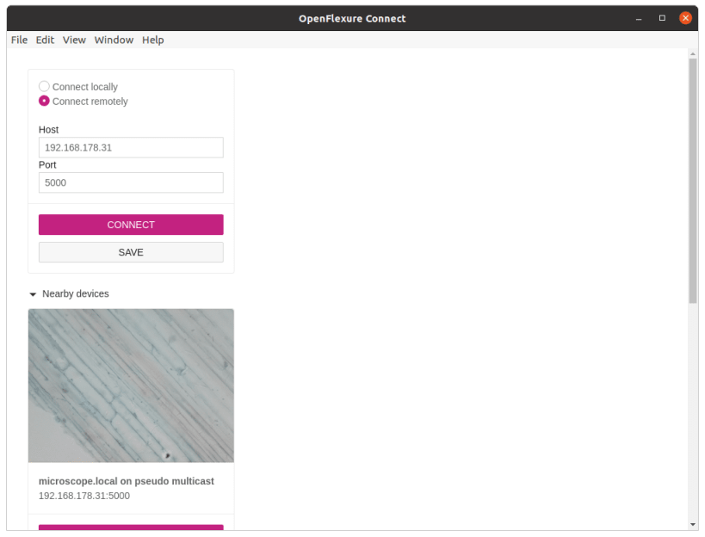
Task: Open the File menu
Action: coord(19,40)
